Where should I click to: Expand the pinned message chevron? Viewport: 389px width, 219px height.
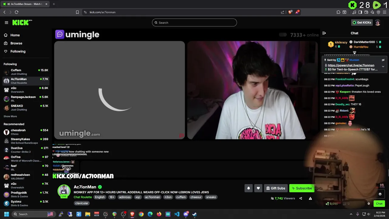(383, 66)
